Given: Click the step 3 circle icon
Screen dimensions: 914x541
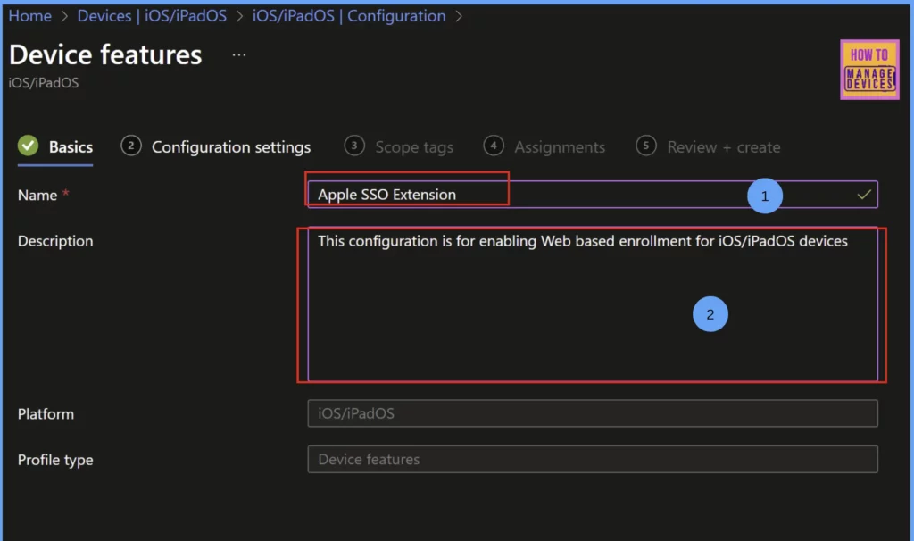Looking at the screenshot, I should click(354, 146).
